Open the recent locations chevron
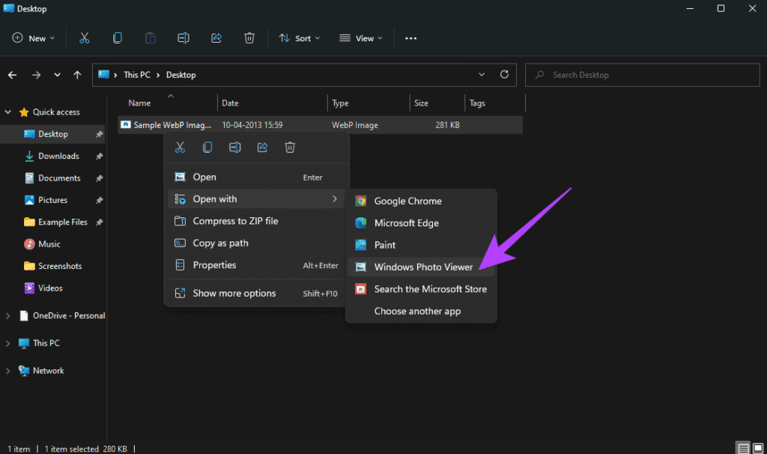The height and width of the screenshot is (454, 767). pos(57,75)
